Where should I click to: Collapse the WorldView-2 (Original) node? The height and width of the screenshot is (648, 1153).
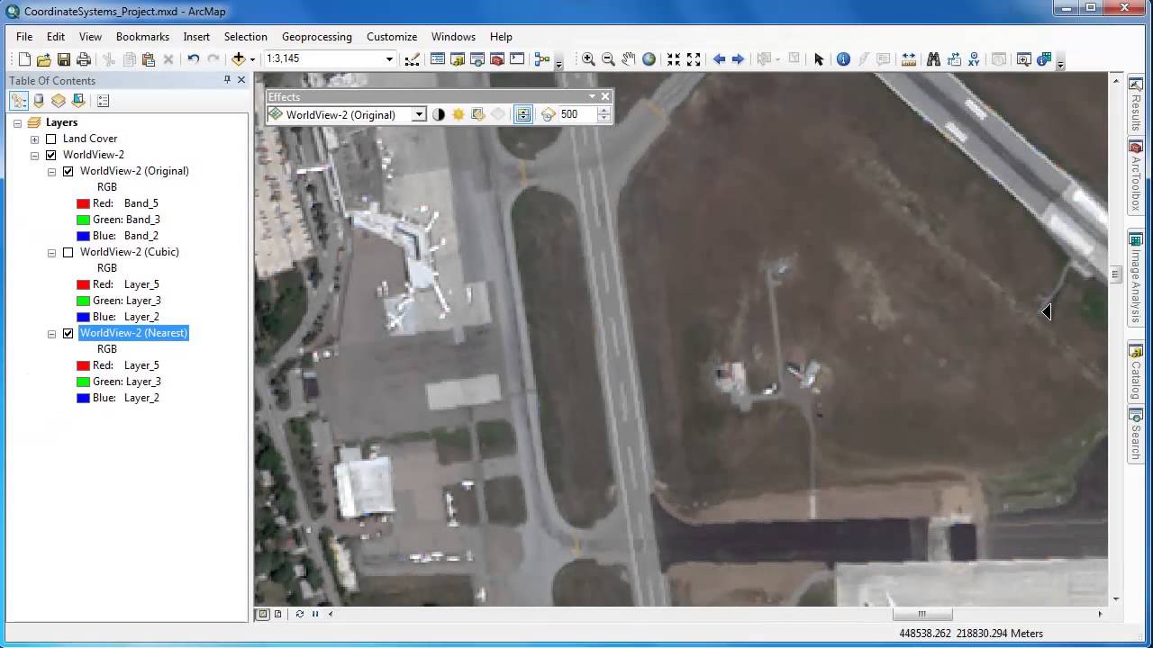(51, 171)
